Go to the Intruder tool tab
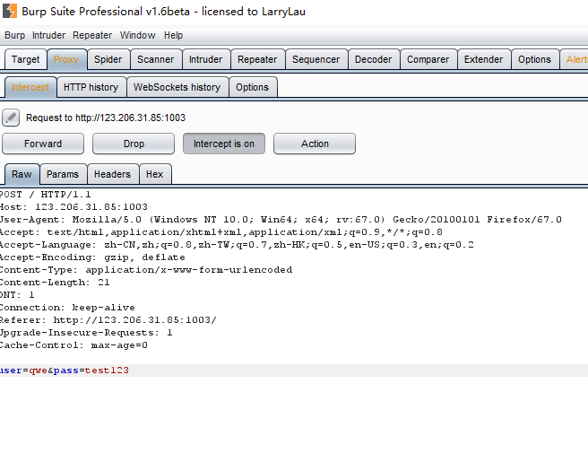Screen dimensions: 588x462 tap(205, 59)
